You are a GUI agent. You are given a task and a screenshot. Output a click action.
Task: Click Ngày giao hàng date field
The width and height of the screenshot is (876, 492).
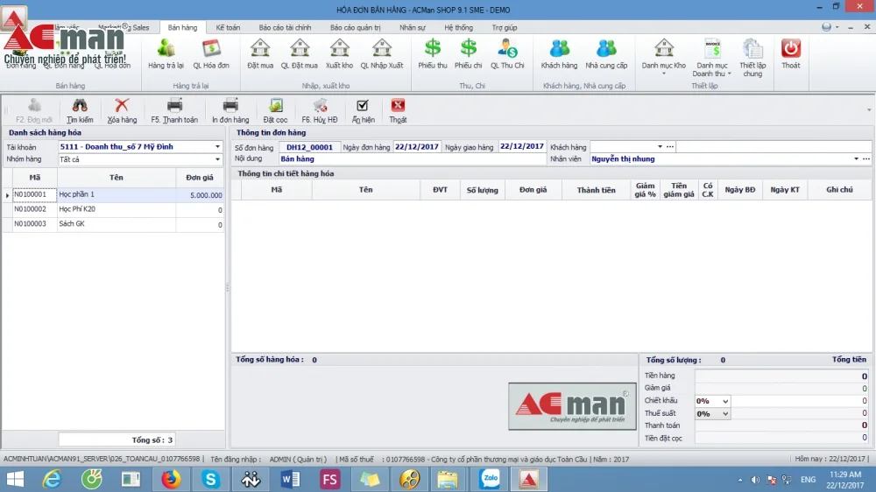pos(522,146)
